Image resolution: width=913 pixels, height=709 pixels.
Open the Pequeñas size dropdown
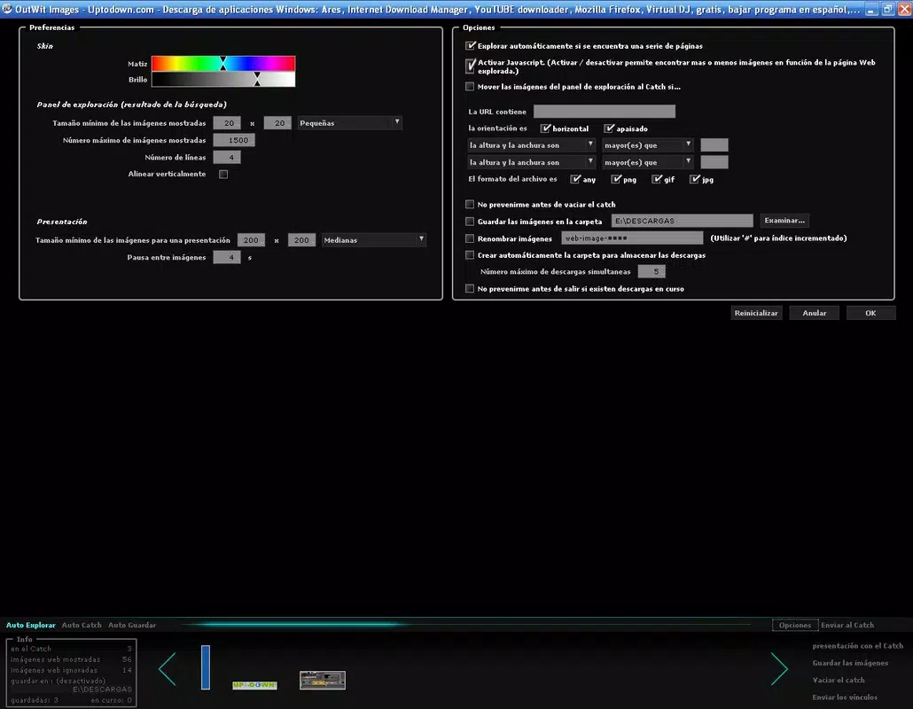[x=349, y=123]
